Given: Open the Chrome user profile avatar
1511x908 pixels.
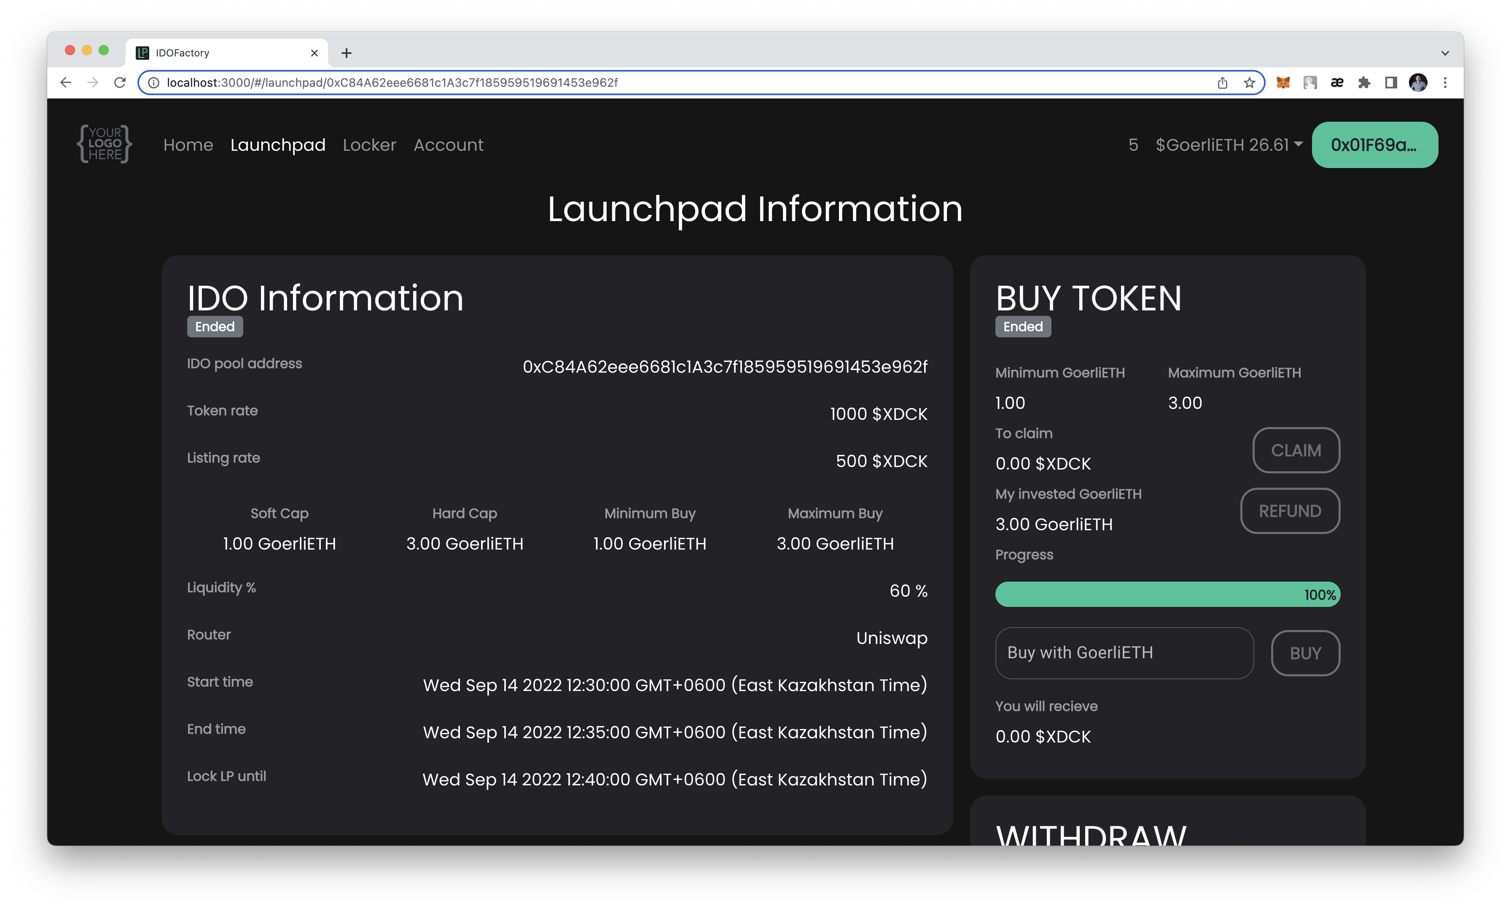Looking at the screenshot, I should 1418,83.
